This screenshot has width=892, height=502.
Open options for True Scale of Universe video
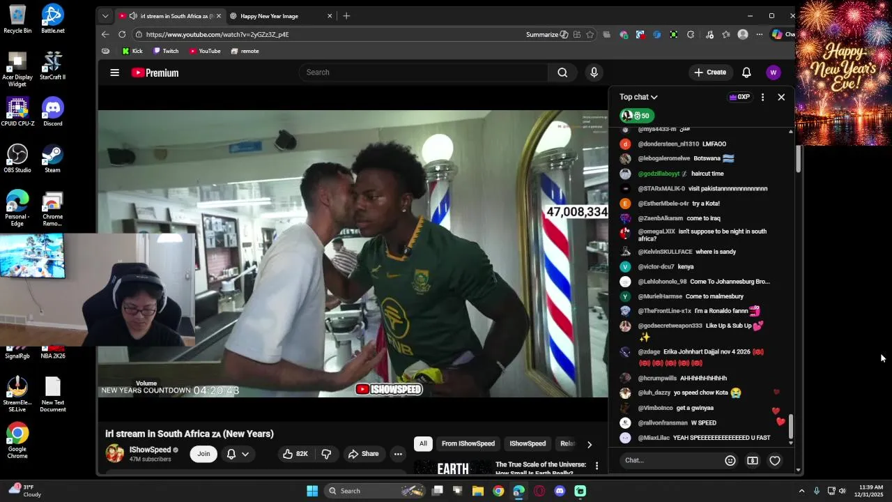(x=597, y=466)
